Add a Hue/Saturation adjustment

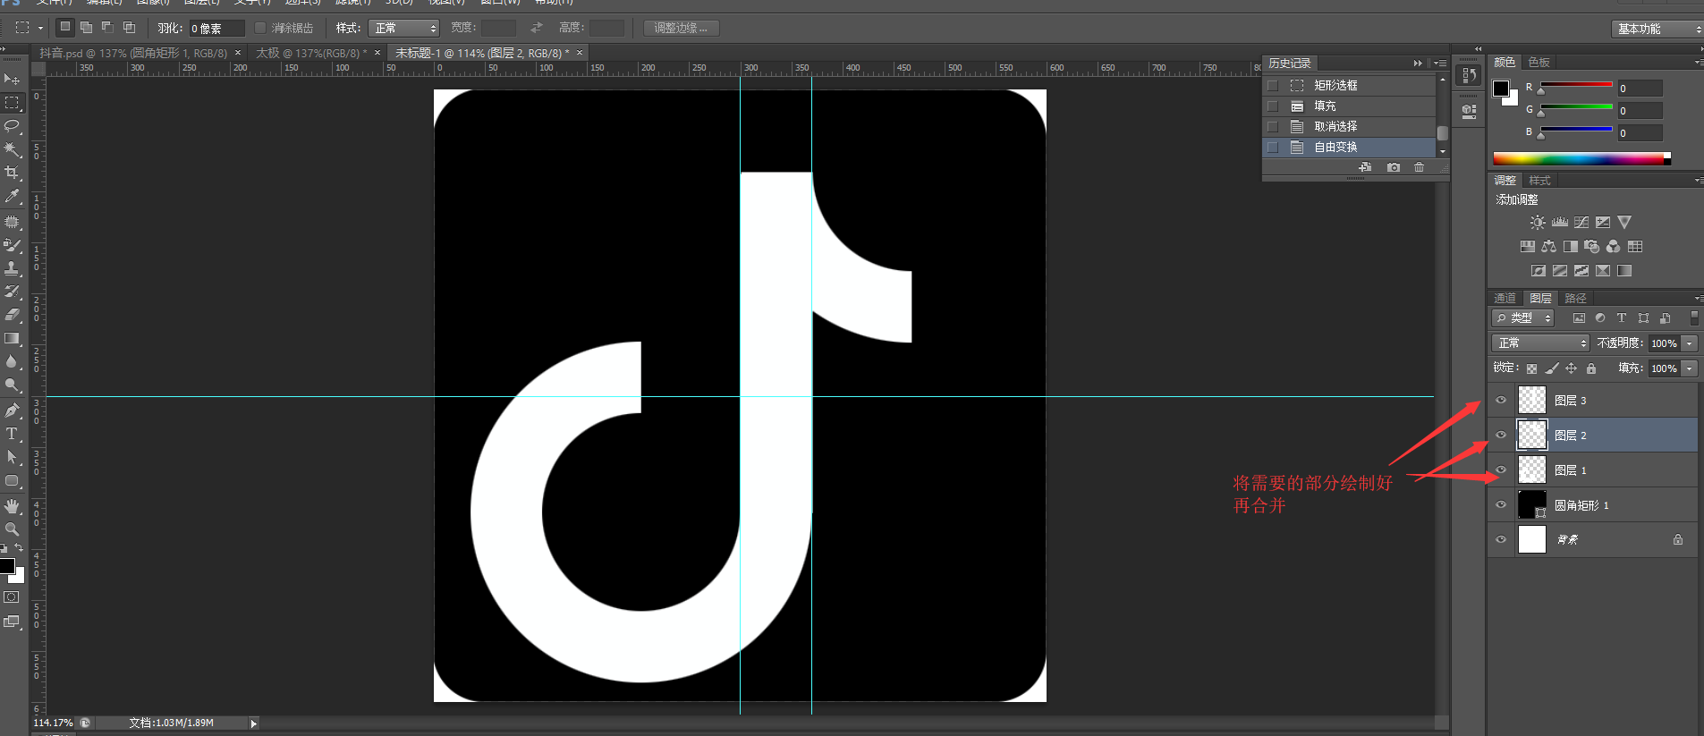(1527, 246)
